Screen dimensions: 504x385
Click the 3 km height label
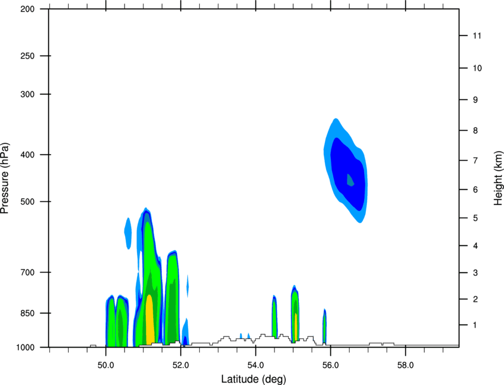coord(476,273)
